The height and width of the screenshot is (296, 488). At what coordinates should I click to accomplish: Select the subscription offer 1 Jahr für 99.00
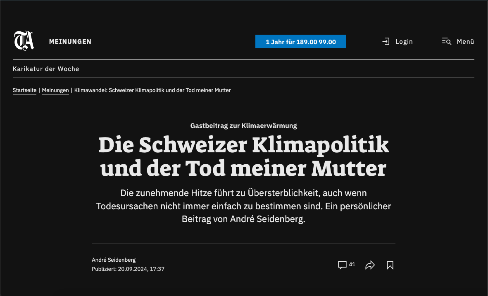coord(300,41)
